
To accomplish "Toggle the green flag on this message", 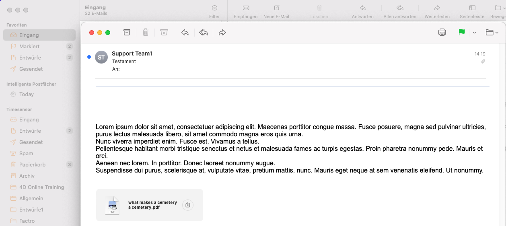I will click(x=462, y=33).
